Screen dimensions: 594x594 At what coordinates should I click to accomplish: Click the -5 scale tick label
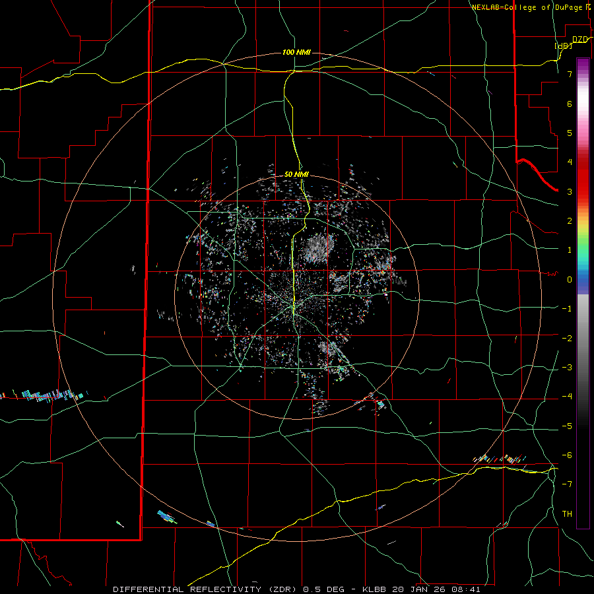point(567,426)
